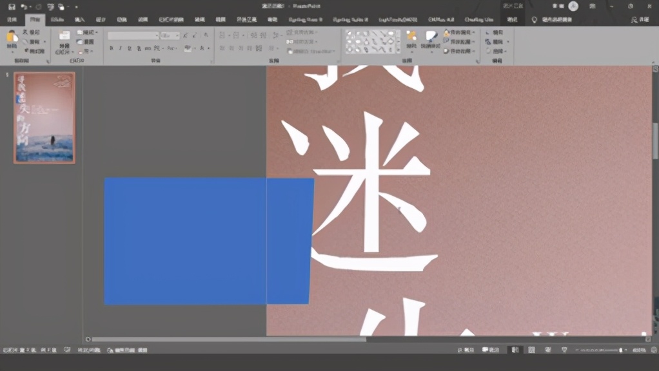Toggle Italic formatting
659x371 pixels.
(121, 49)
